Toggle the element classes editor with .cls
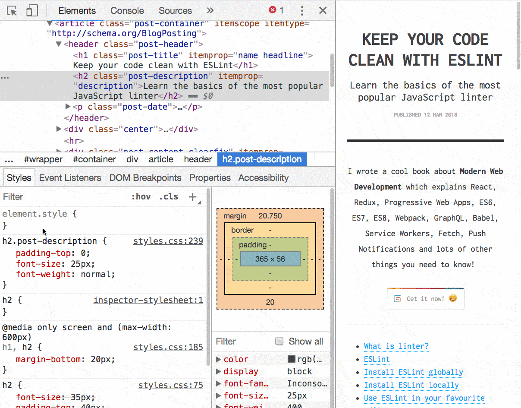 coord(168,196)
